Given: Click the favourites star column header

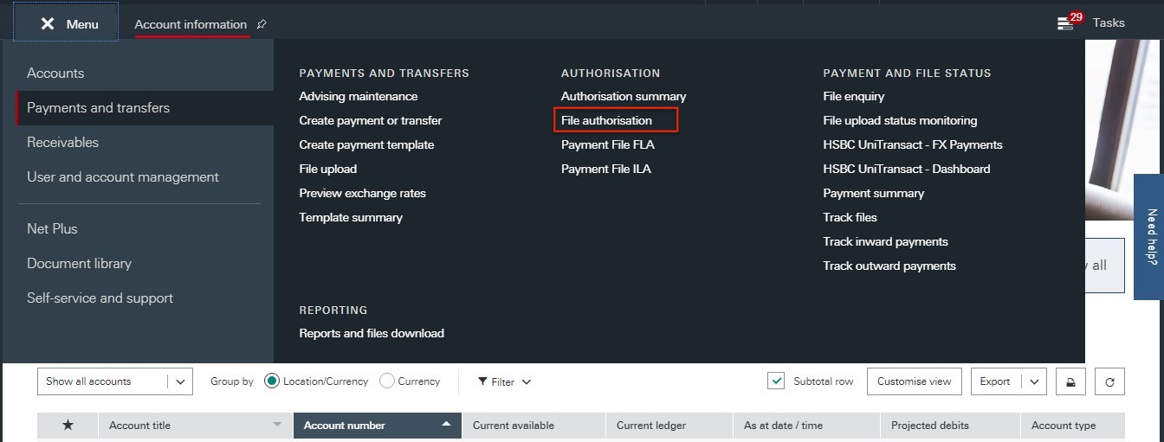Looking at the screenshot, I should click(68, 426).
